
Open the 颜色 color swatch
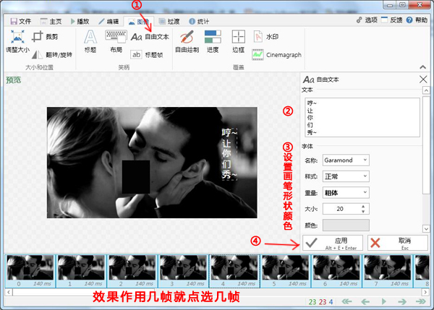pyautogui.click(x=346, y=225)
